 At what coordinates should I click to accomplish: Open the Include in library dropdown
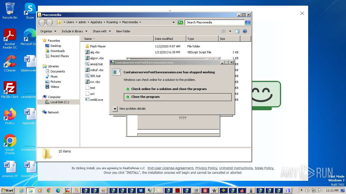click(x=74, y=31)
